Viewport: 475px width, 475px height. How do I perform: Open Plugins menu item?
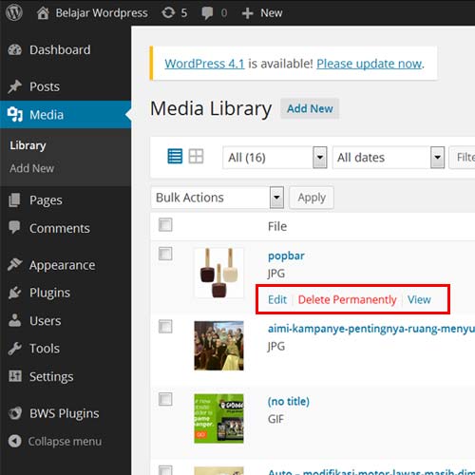tap(49, 293)
